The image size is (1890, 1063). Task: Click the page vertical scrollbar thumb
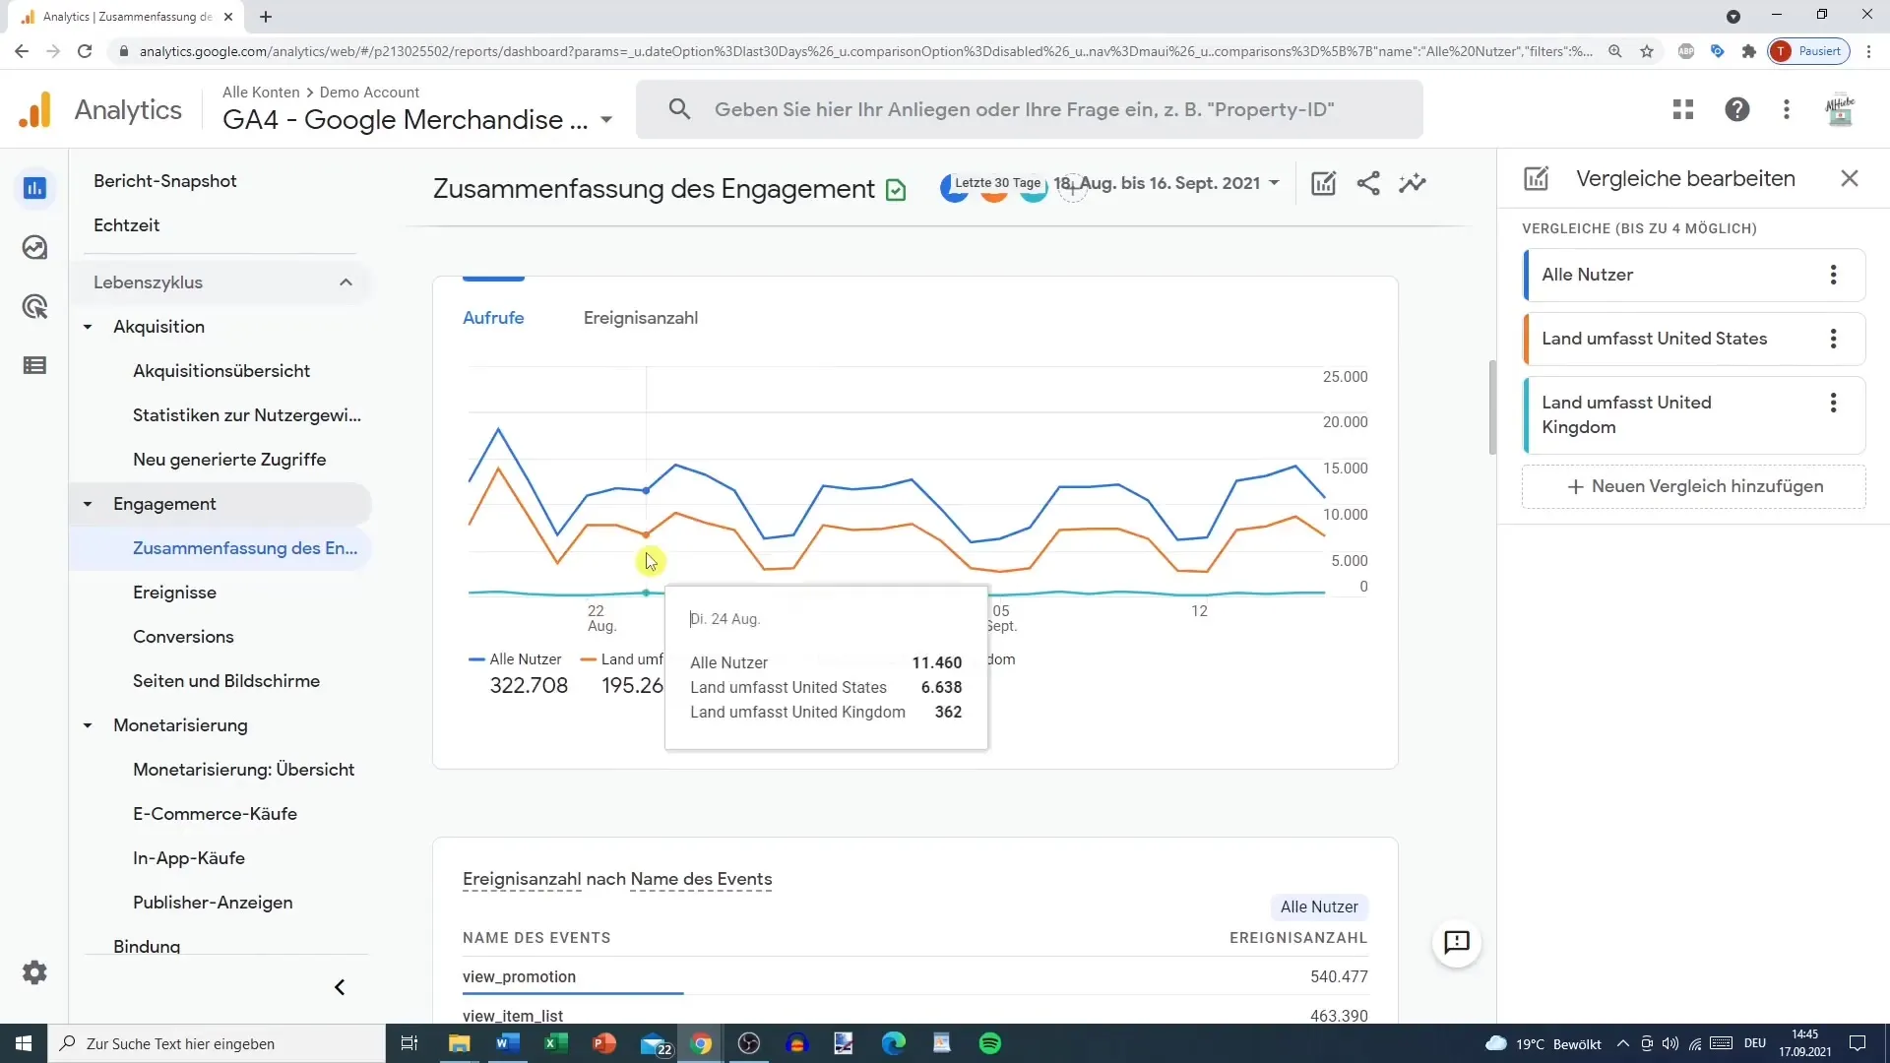point(1492,407)
